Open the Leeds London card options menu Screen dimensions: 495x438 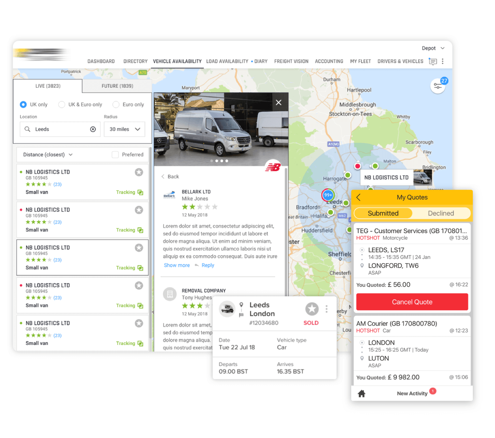[327, 309]
